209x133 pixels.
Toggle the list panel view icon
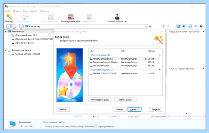184,26
